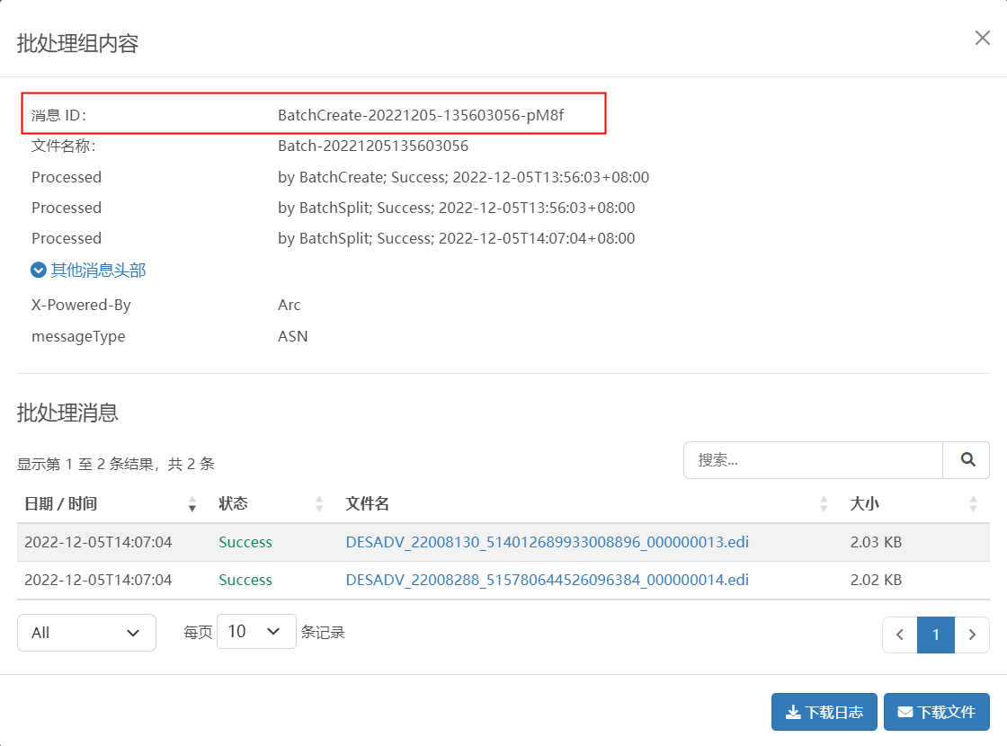Click the 搜索 input field
Screen dimensions: 1007x746
(813, 459)
